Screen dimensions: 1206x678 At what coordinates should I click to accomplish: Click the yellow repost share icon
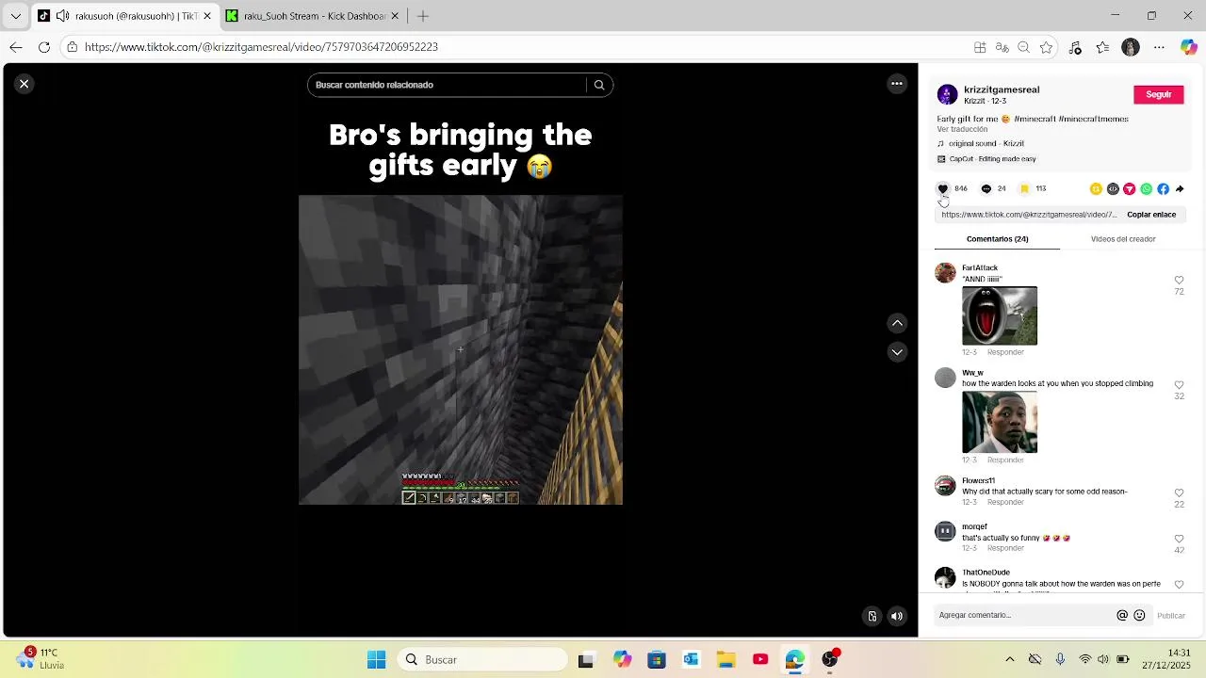1096,188
